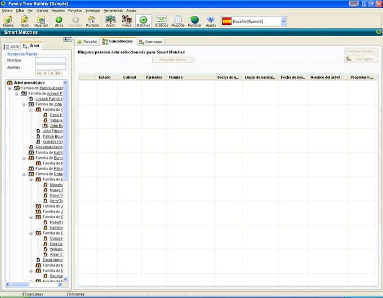Viewport: 383px width, 298px height.
Task: Click the tree horizontal scrollbar right arrow
Action: click(x=60, y=285)
